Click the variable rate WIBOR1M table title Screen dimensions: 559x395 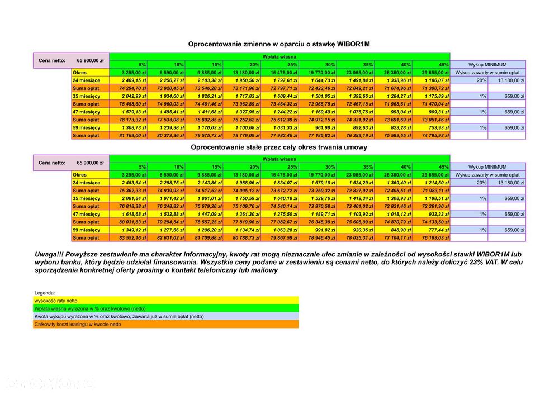pyautogui.click(x=279, y=44)
